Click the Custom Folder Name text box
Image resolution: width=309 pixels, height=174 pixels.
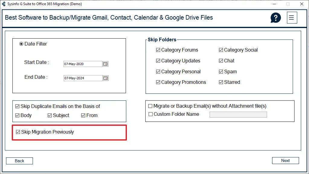pos(238,115)
